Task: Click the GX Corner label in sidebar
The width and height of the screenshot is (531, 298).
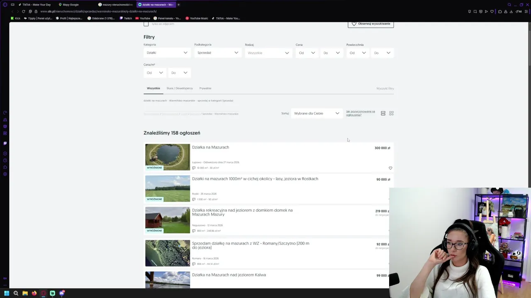Action: [5, 279]
